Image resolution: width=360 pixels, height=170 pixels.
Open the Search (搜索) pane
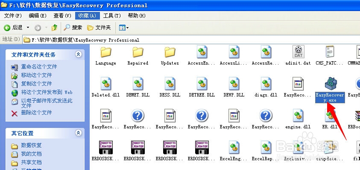tap(73, 28)
